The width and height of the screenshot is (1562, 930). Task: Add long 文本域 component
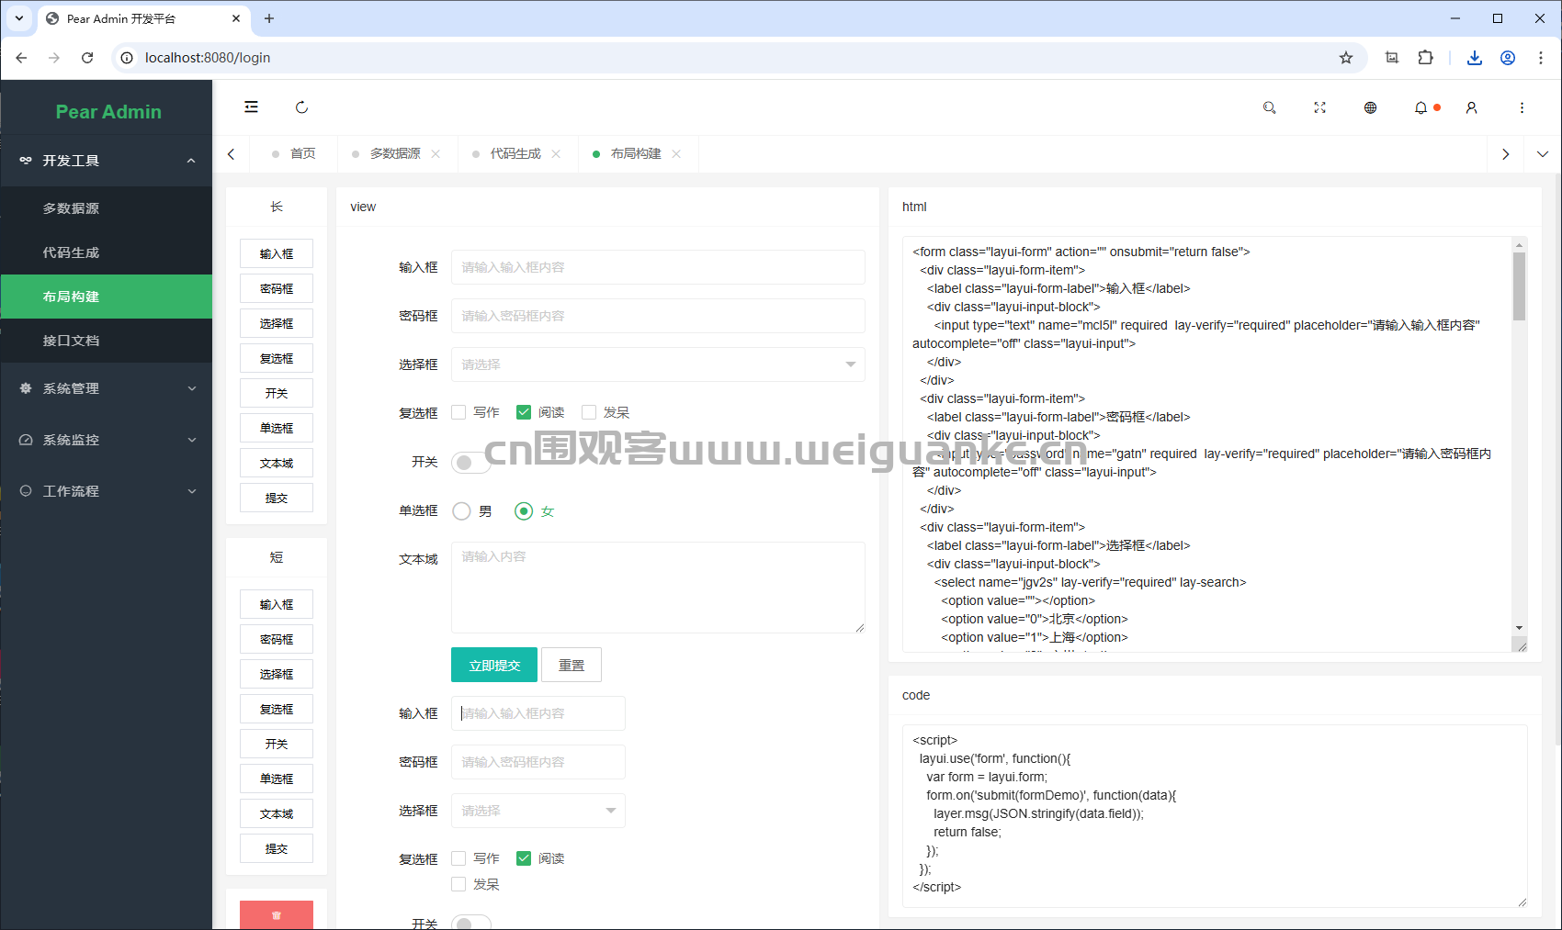(x=277, y=463)
